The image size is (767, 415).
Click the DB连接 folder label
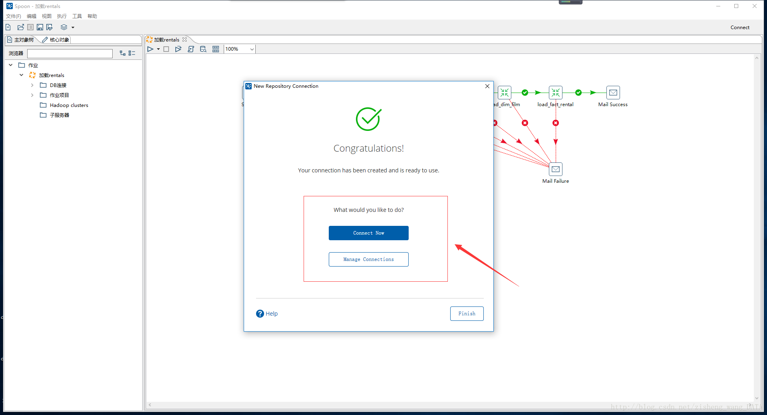(x=58, y=85)
